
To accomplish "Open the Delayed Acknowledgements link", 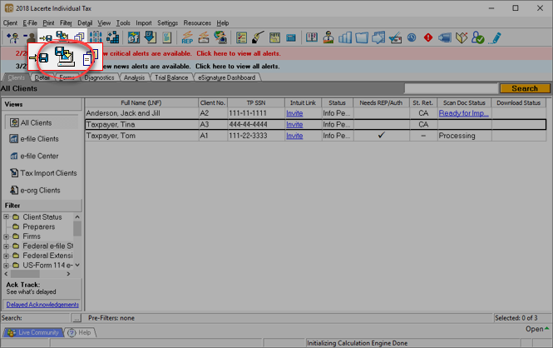I will 42,305.
